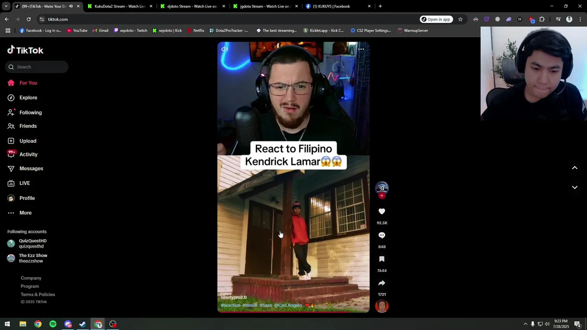Save video with bookmark icon

click(x=382, y=259)
